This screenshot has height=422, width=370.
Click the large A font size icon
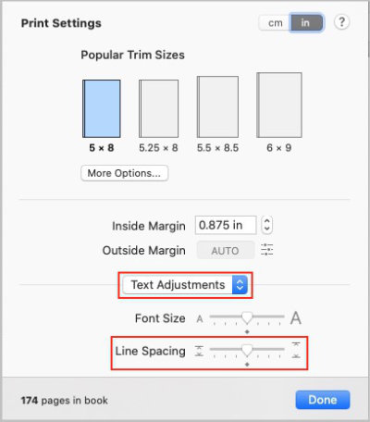point(295,318)
